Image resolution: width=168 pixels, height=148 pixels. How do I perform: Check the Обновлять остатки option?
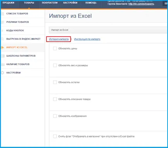55,82
